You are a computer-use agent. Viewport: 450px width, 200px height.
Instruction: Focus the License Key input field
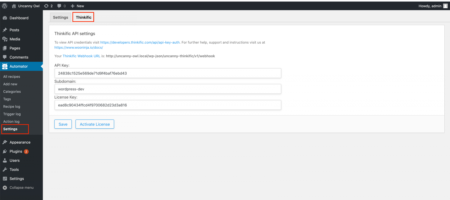[x=168, y=105]
